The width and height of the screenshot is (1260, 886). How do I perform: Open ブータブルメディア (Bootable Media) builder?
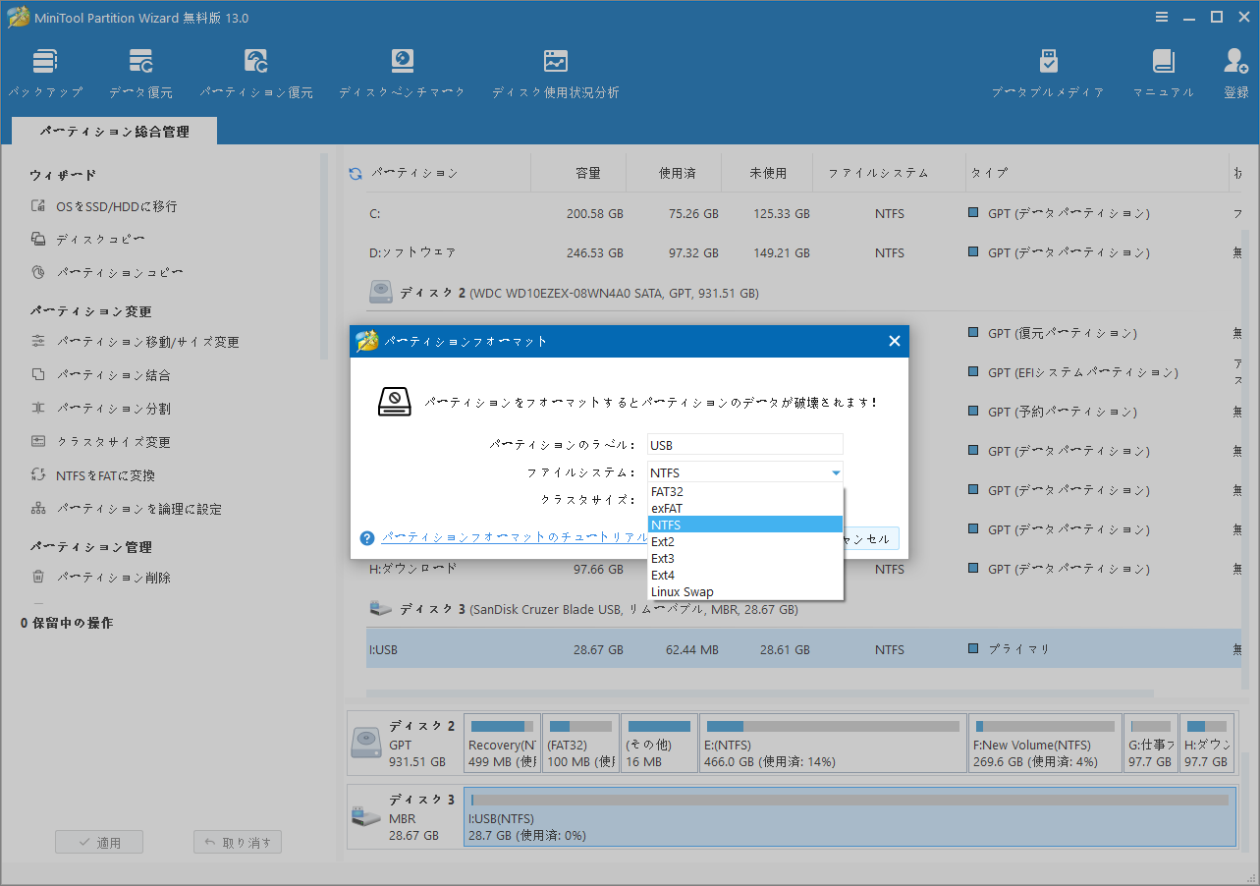pos(1048,71)
